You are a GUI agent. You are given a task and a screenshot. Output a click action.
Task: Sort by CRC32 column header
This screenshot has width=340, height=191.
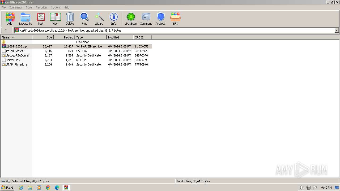coord(143,37)
